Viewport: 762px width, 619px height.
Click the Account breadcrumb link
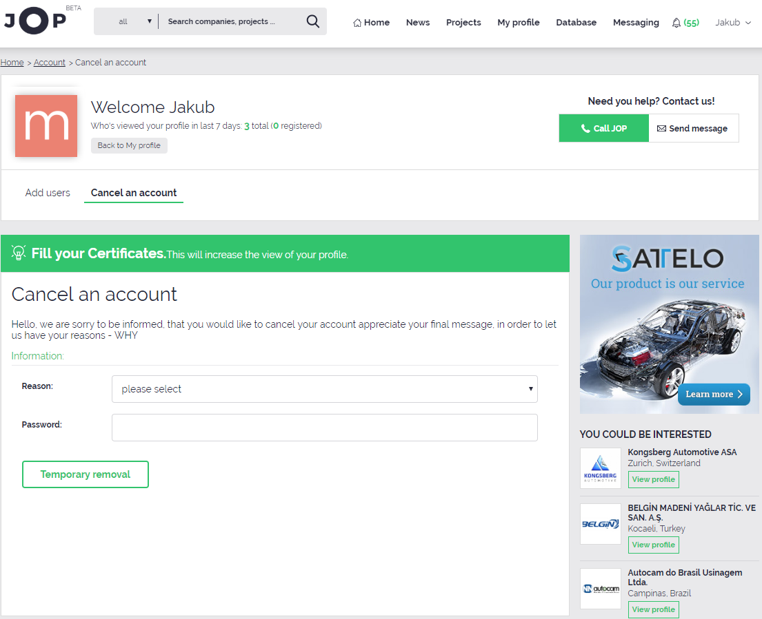(50, 62)
